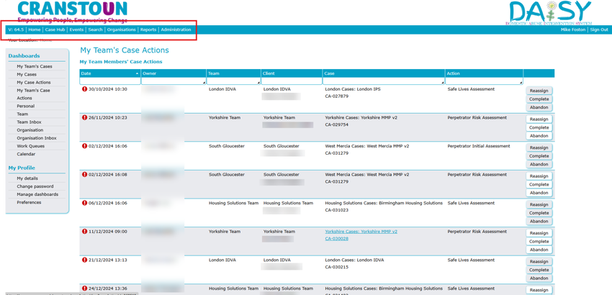The width and height of the screenshot is (612, 295).
Task: Open the Administration menu
Action: tap(176, 29)
